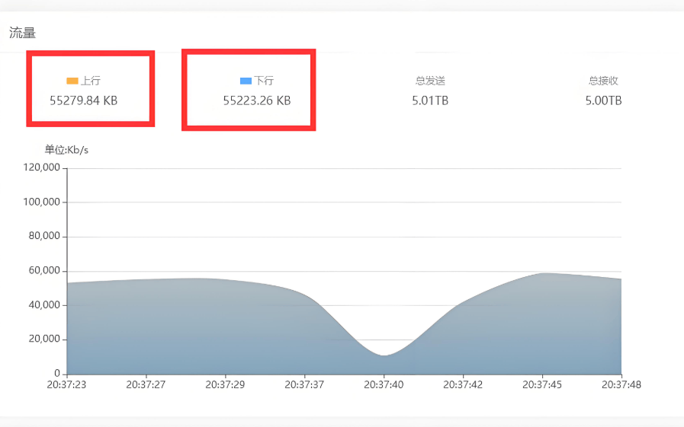Screen dimensions: 684x427
Task: Click the lowest dip point of the traffic curve
Action: [384, 355]
